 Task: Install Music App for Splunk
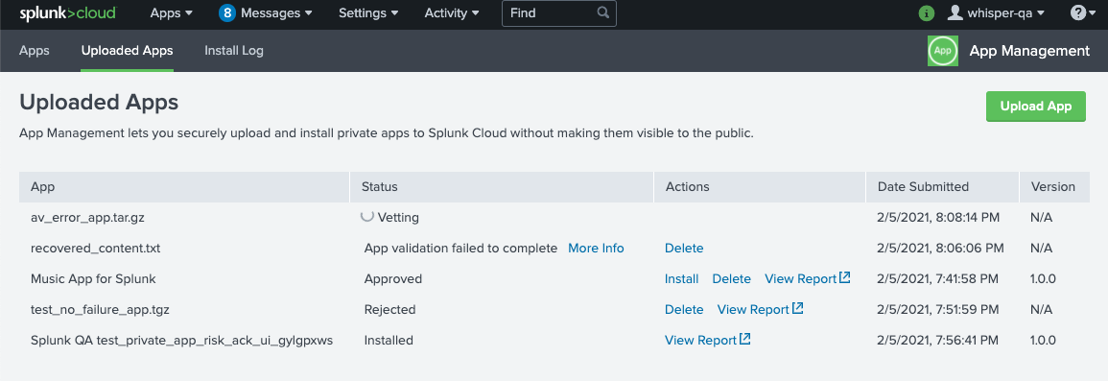tap(681, 279)
